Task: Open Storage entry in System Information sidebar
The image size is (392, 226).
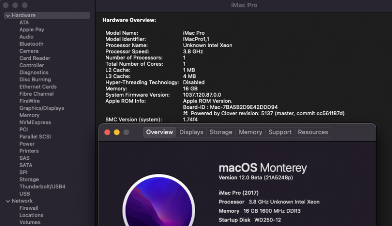Action: (x=29, y=179)
